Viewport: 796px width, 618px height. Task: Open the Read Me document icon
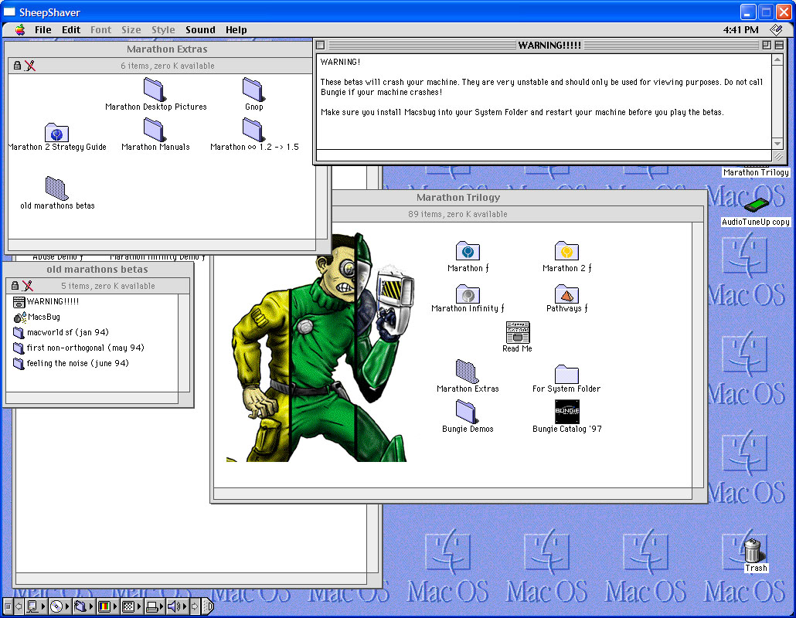[x=517, y=333]
